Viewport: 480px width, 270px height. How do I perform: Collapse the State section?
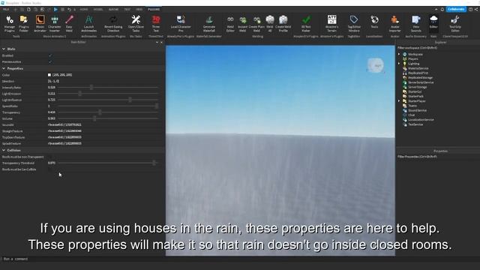4,49
